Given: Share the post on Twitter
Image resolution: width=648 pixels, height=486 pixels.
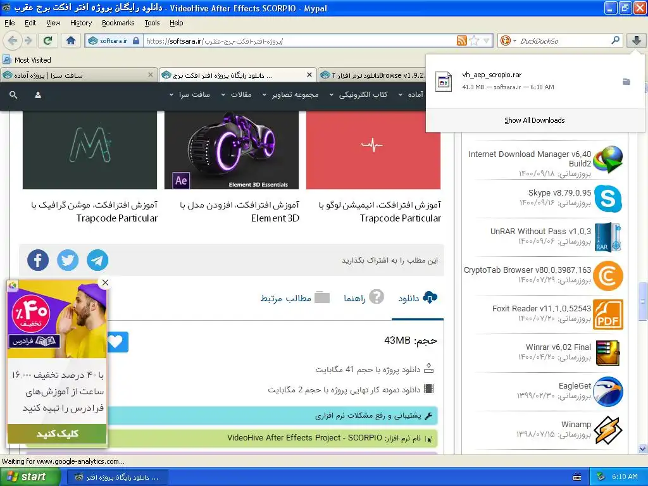Looking at the screenshot, I should click(x=68, y=260).
